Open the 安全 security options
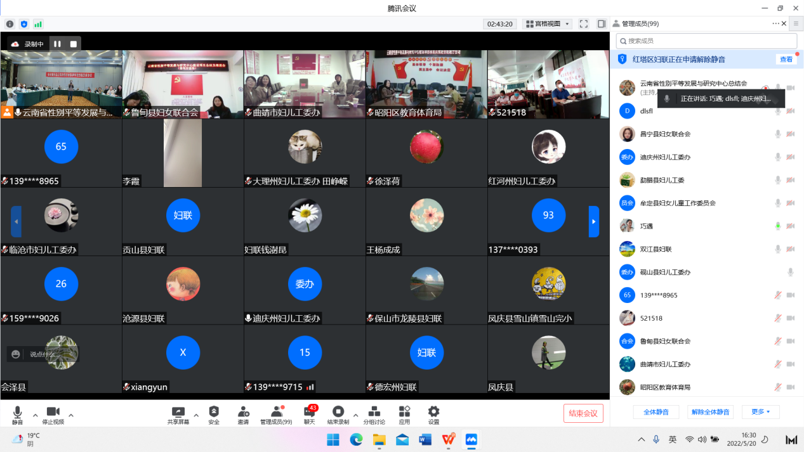The height and width of the screenshot is (452, 804). point(214,415)
